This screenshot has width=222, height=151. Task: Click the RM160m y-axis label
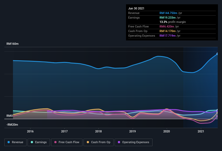[12, 44]
